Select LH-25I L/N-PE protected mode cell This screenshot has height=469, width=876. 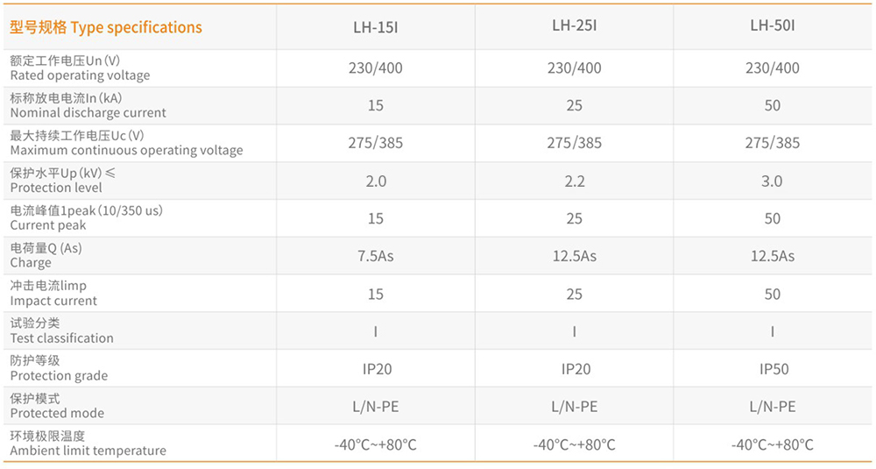(575, 407)
